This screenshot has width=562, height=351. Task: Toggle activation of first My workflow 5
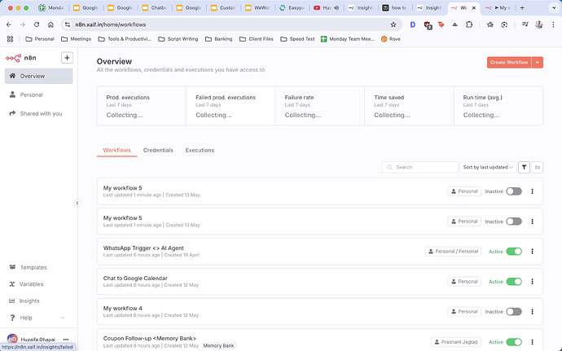tap(514, 191)
